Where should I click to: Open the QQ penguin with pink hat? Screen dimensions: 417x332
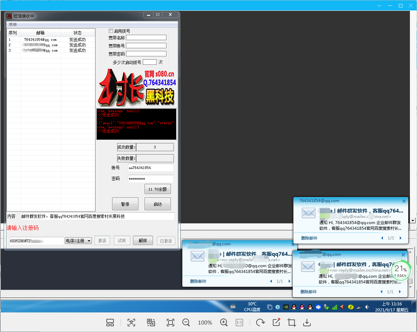tap(302, 307)
